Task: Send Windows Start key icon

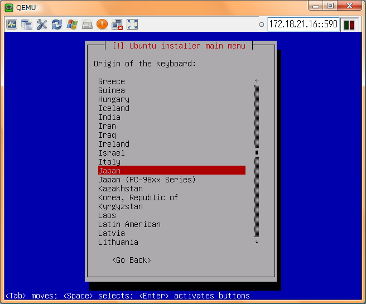Action: point(72,24)
